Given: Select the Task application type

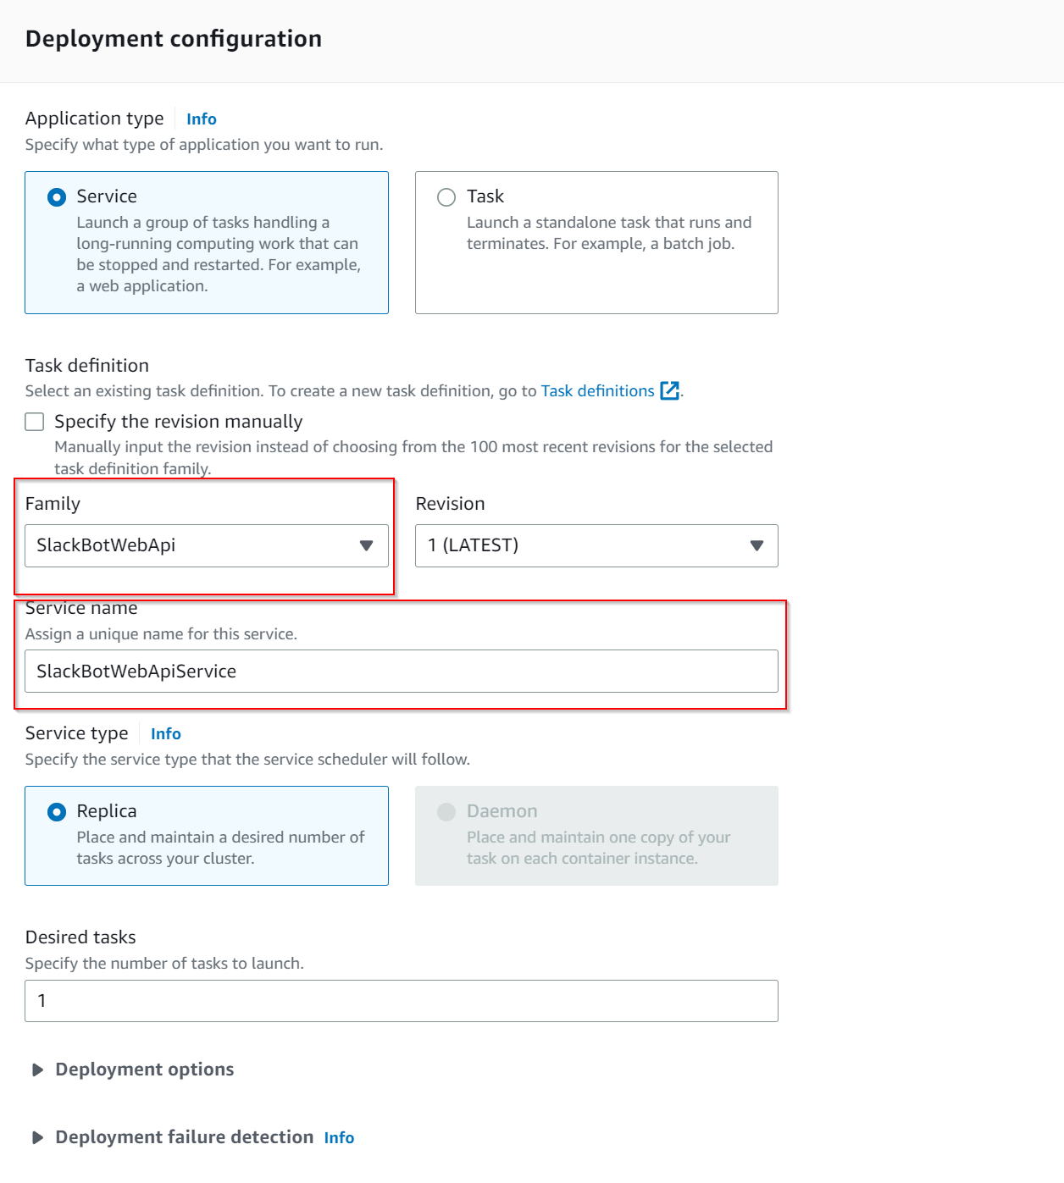Looking at the screenshot, I should [446, 196].
